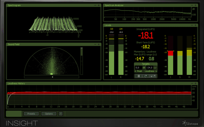The height and width of the screenshot is (127, 204).
Task: Maximize the Sound Field panel
Action: 98,44
